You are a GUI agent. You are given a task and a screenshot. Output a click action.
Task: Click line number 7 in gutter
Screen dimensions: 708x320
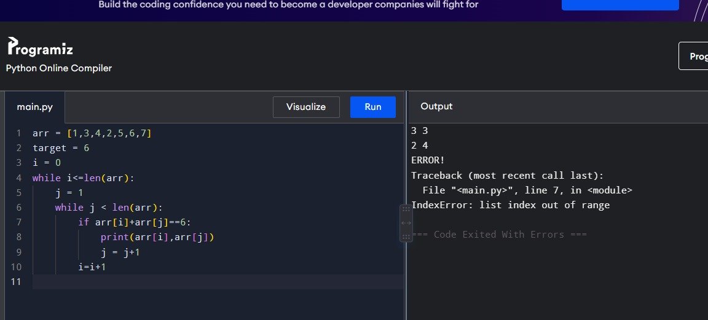pyautogui.click(x=18, y=222)
